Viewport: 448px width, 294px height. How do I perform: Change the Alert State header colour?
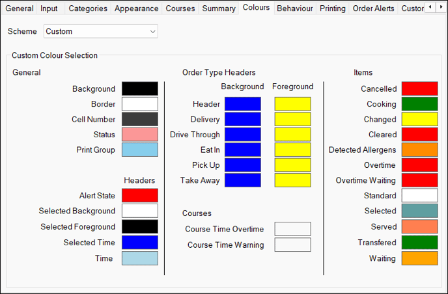[x=140, y=195]
